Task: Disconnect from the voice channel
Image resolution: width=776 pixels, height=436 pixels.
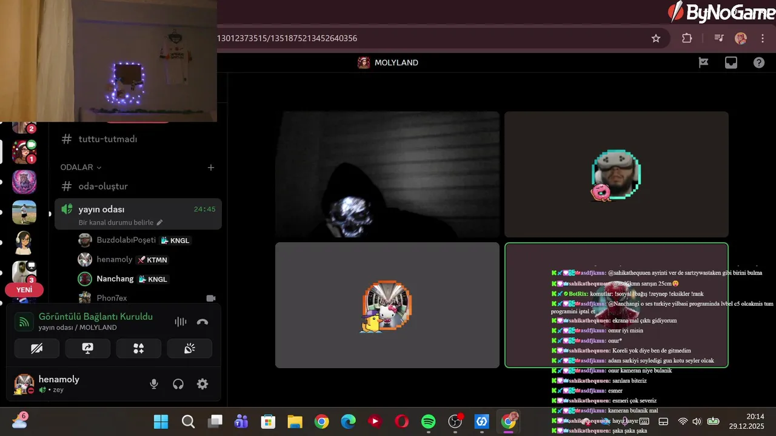Action: (202, 322)
